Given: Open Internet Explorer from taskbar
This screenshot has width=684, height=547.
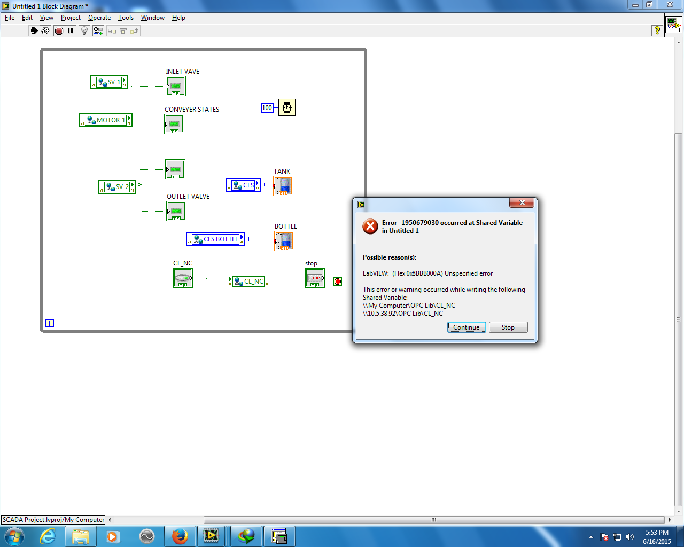Looking at the screenshot, I should 48,536.
